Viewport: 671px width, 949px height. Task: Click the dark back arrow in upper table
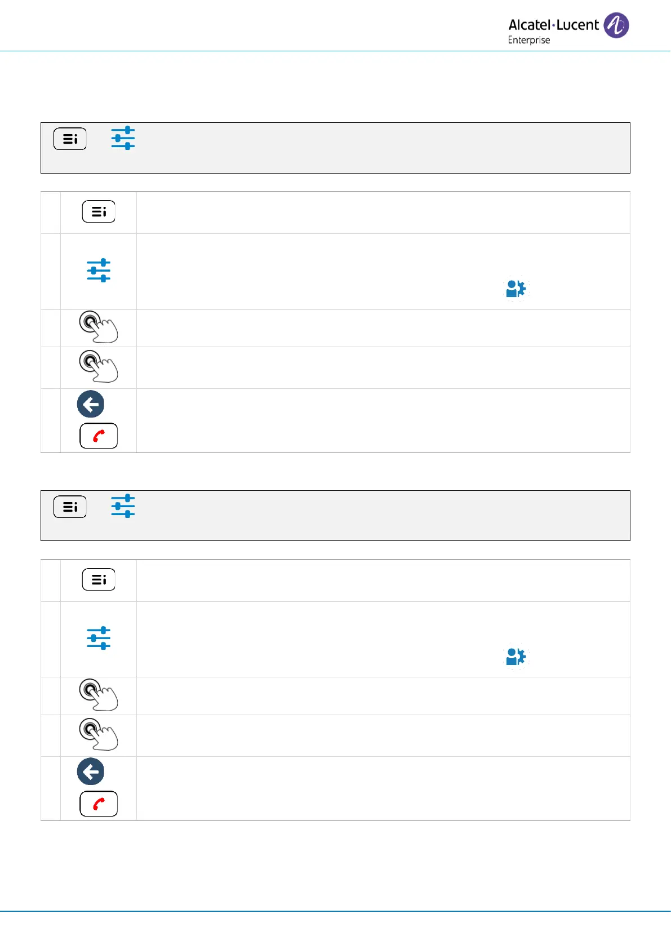91,404
